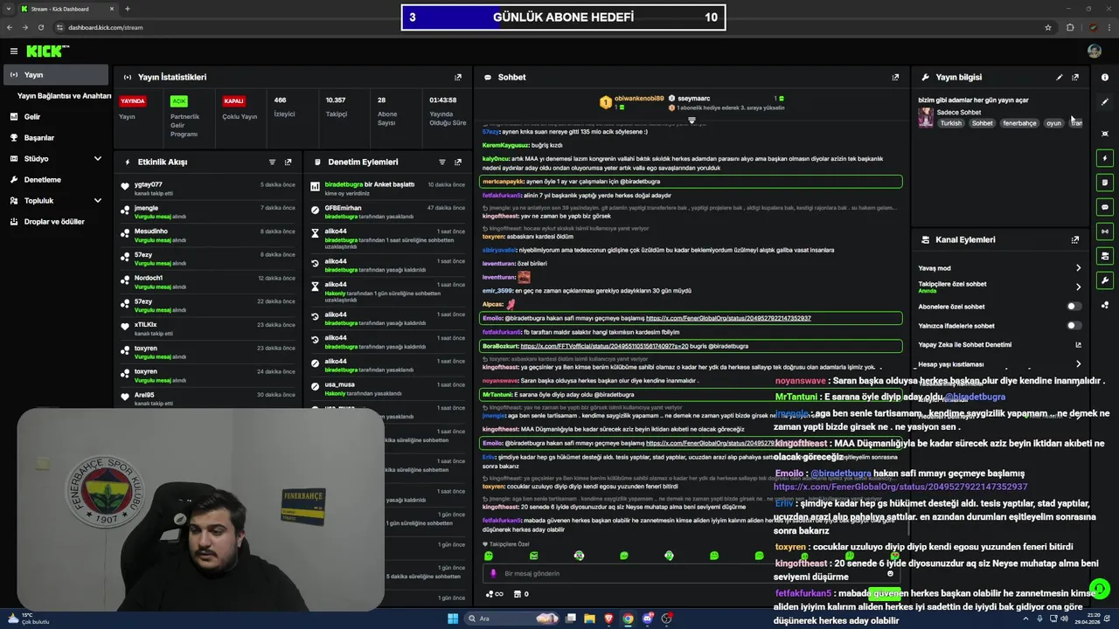Open OBS Studio from the taskbar
This screenshot has height=629, width=1119.
point(667,619)
